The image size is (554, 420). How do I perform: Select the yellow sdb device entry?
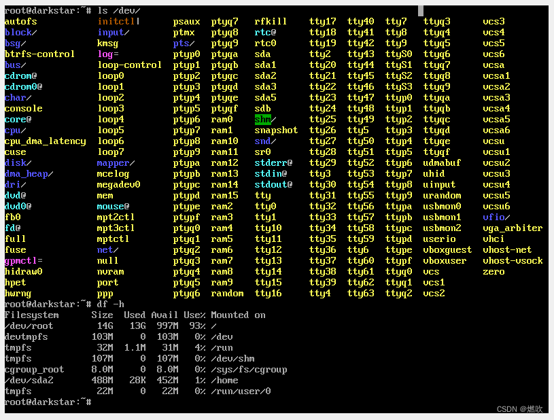(x=262, y=108)
